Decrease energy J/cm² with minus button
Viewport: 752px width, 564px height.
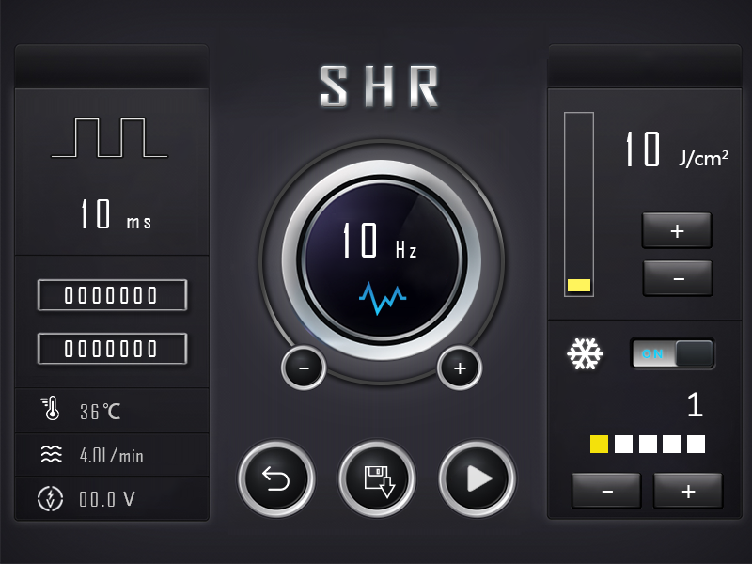point(678,278)
